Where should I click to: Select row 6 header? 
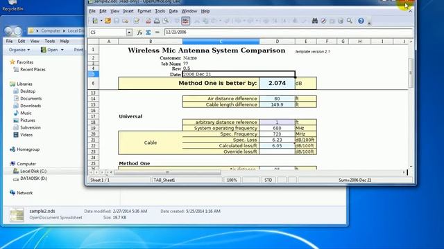tap(93, 83)
